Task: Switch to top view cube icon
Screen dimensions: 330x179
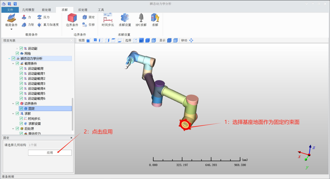Action: tap(113, 40)
